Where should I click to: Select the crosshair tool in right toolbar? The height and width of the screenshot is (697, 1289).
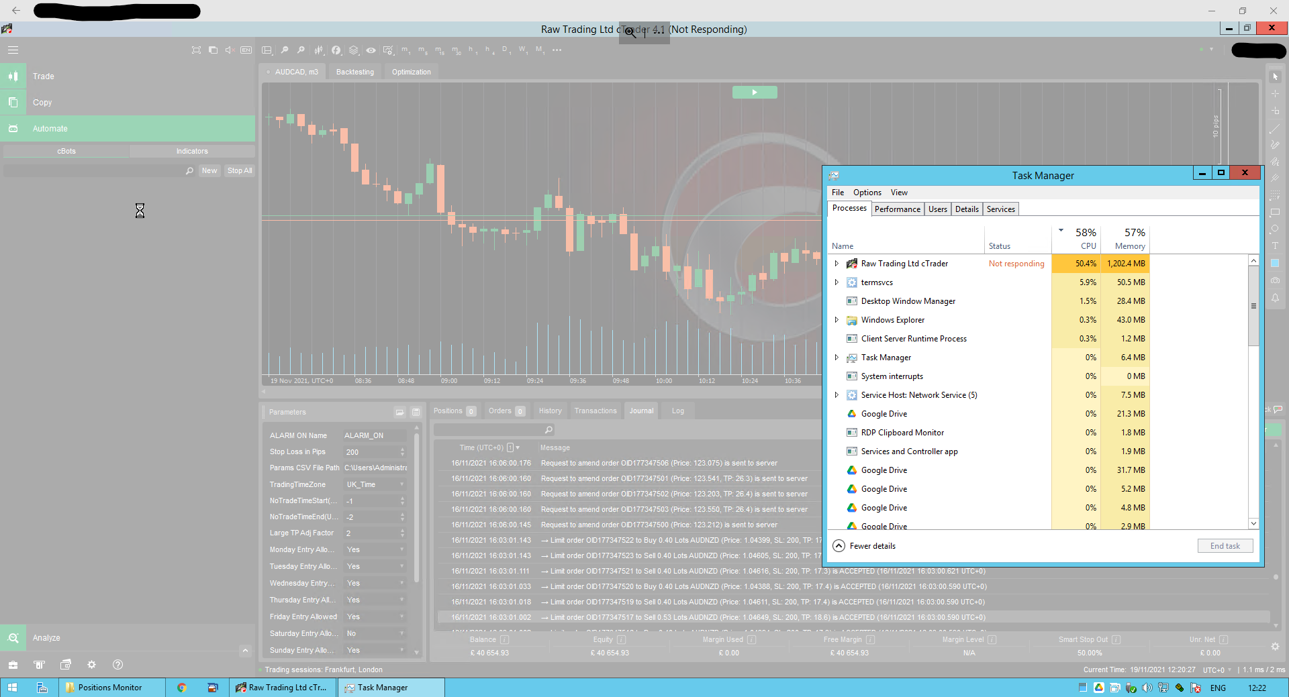1275,94
